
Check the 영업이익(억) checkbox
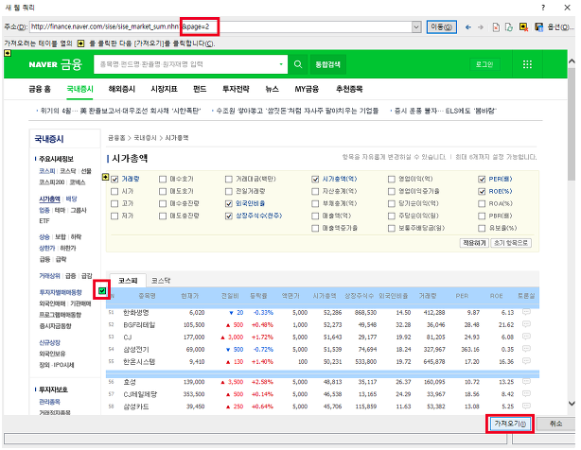392,179
